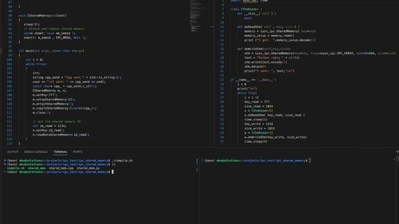Click the 'time.sleep(1)' line

click(256, 119)
